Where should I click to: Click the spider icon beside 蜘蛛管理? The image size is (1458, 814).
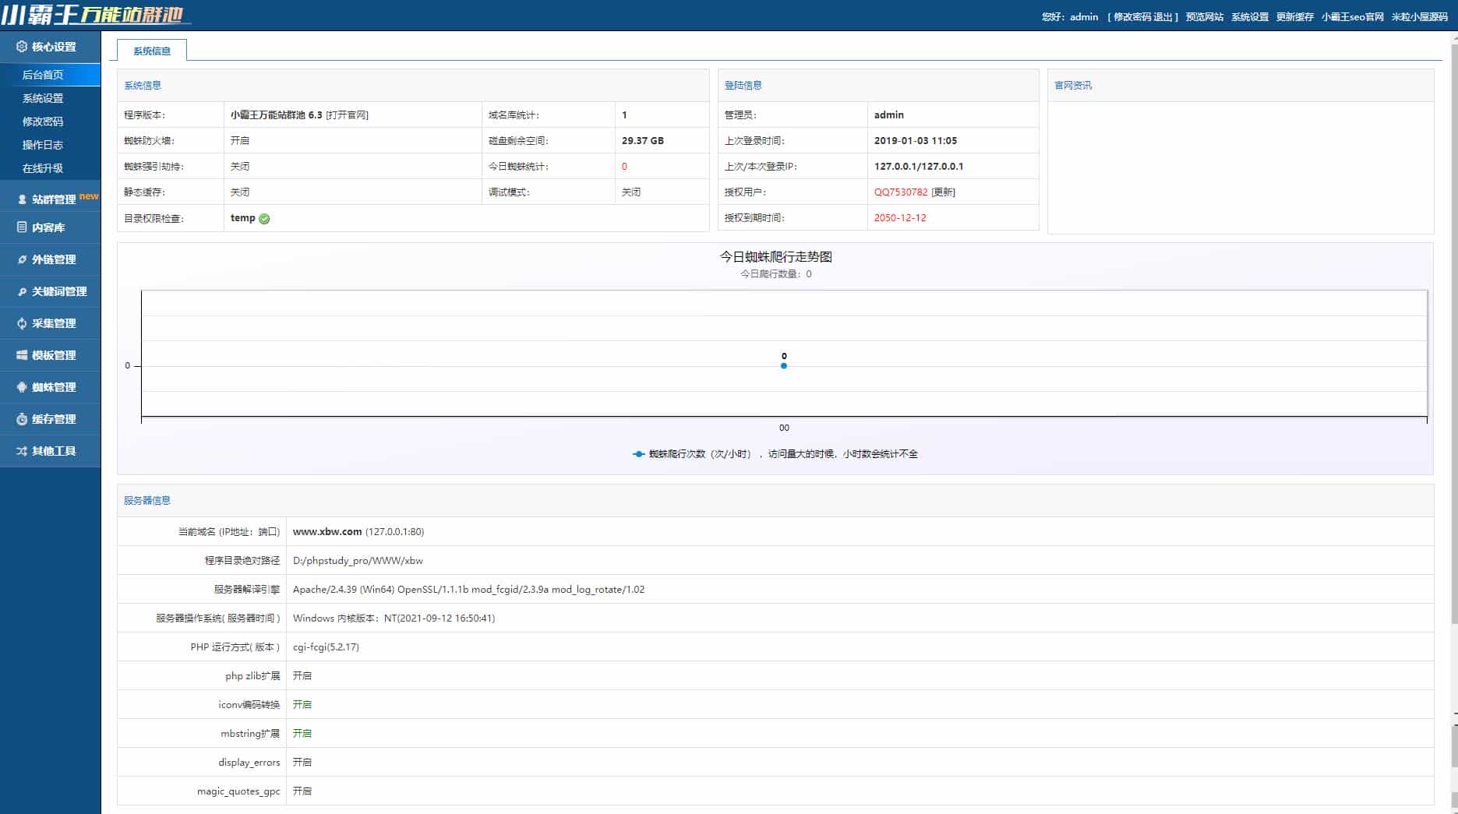22,387
